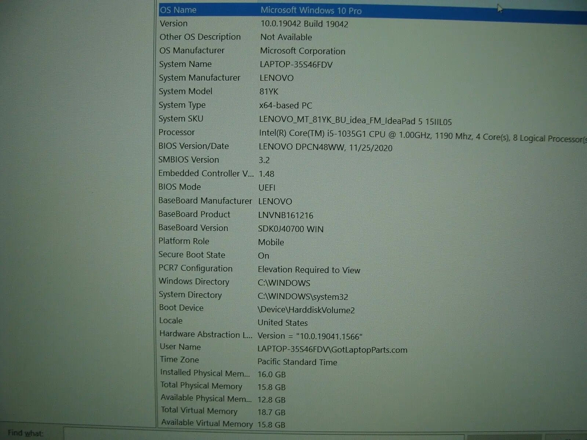Click the value 18.7 GB
Image resolution: width=587 pixels, height=440 pixels.
[271, 412]
